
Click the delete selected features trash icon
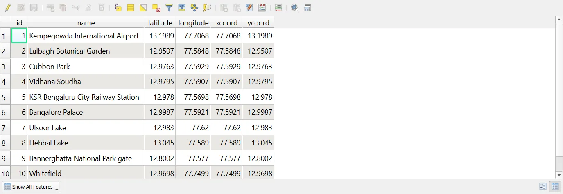click(x=63, y=8)
